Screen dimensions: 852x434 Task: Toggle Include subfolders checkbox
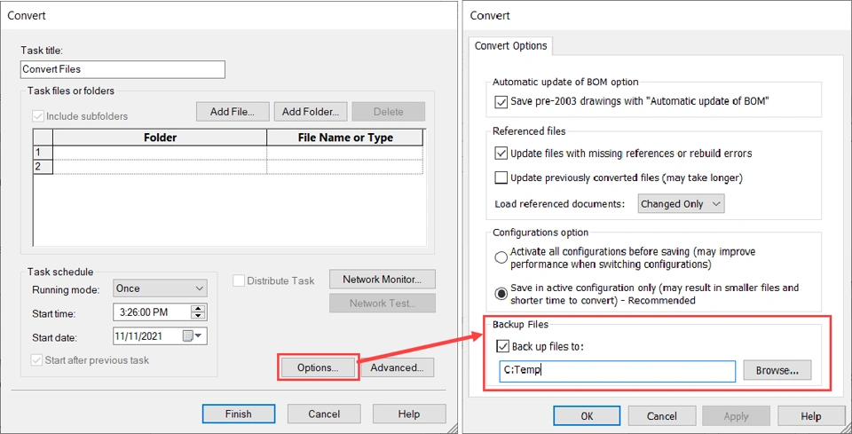tap(38, 116)
